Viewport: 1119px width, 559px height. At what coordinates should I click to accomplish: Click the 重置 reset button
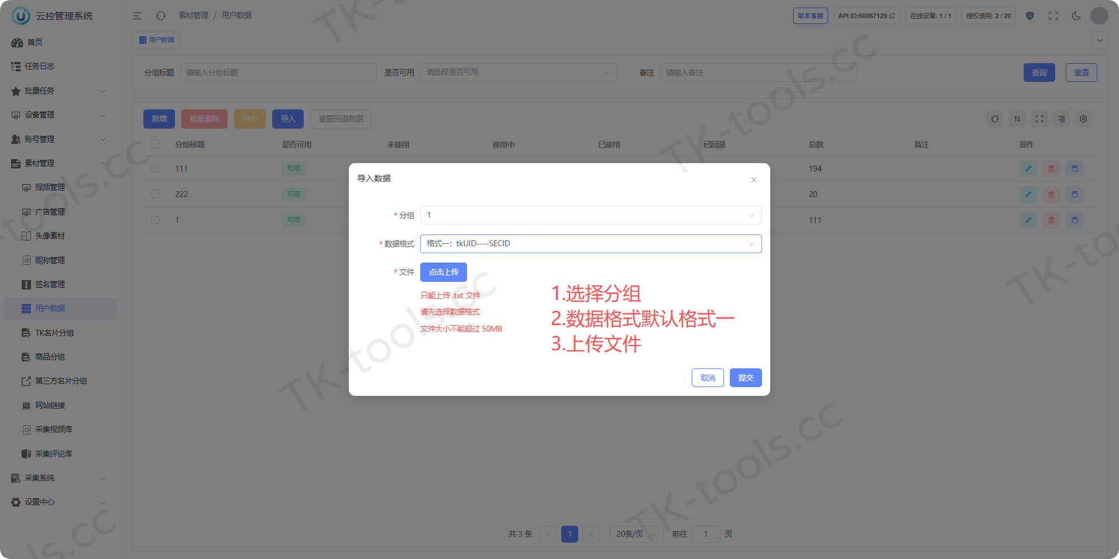click(x=1082, y=73)
